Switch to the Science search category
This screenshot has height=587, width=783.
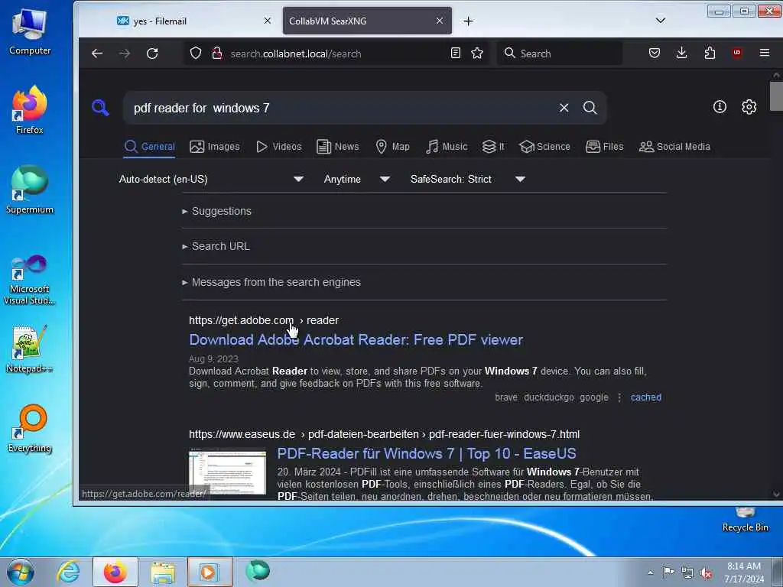[x=544, y=146]
